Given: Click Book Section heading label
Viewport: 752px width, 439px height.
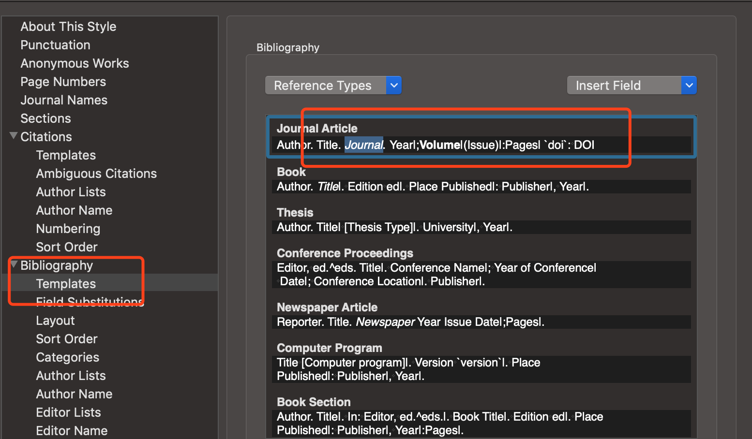Looking at the screenshot, I should click(x=314, y=402).
